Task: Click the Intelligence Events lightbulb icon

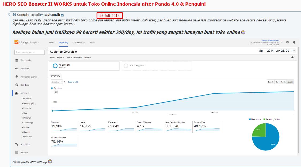Action: (x=17, y=77)
